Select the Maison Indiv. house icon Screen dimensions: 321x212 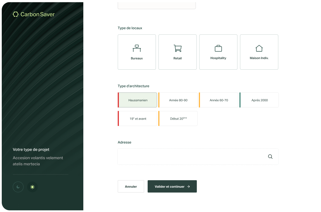pyautogui.click(x=259, y=48)
